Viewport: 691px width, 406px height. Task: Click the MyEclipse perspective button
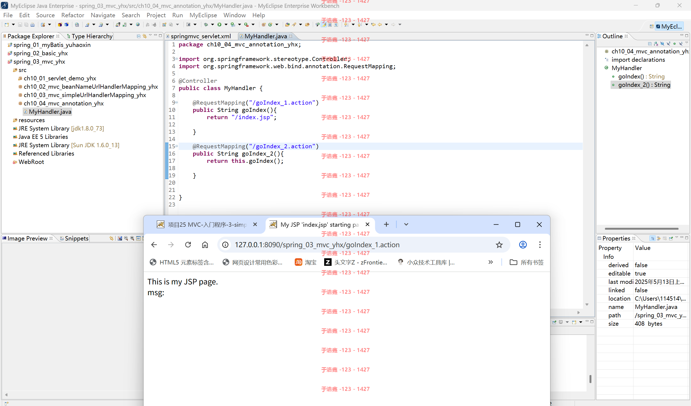[669, 26]
